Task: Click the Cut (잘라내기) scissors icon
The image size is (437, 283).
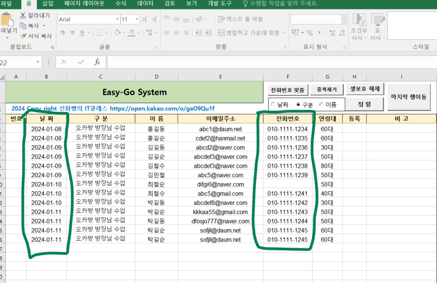Action: [x=23, y=15]
